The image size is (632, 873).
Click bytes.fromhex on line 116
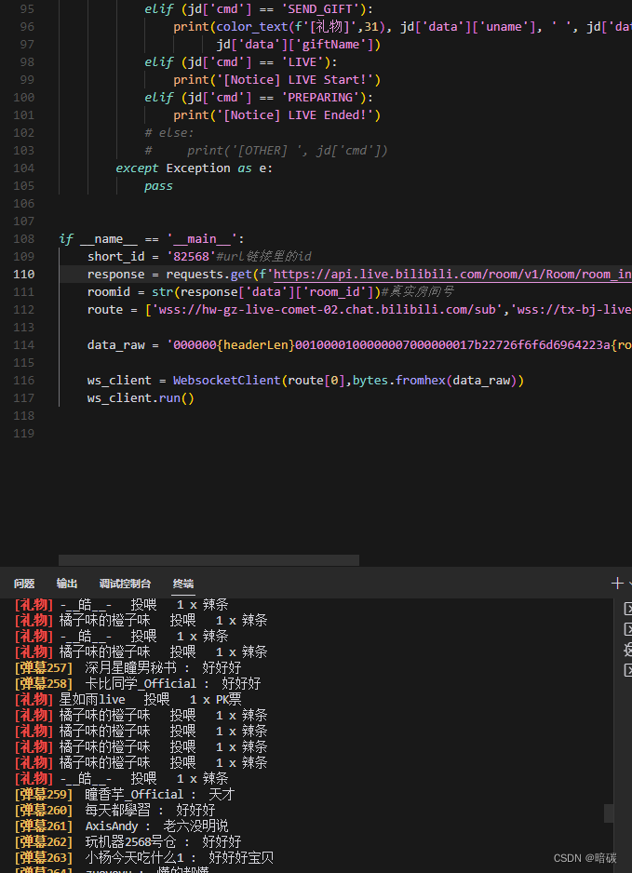tap(398, 381)
